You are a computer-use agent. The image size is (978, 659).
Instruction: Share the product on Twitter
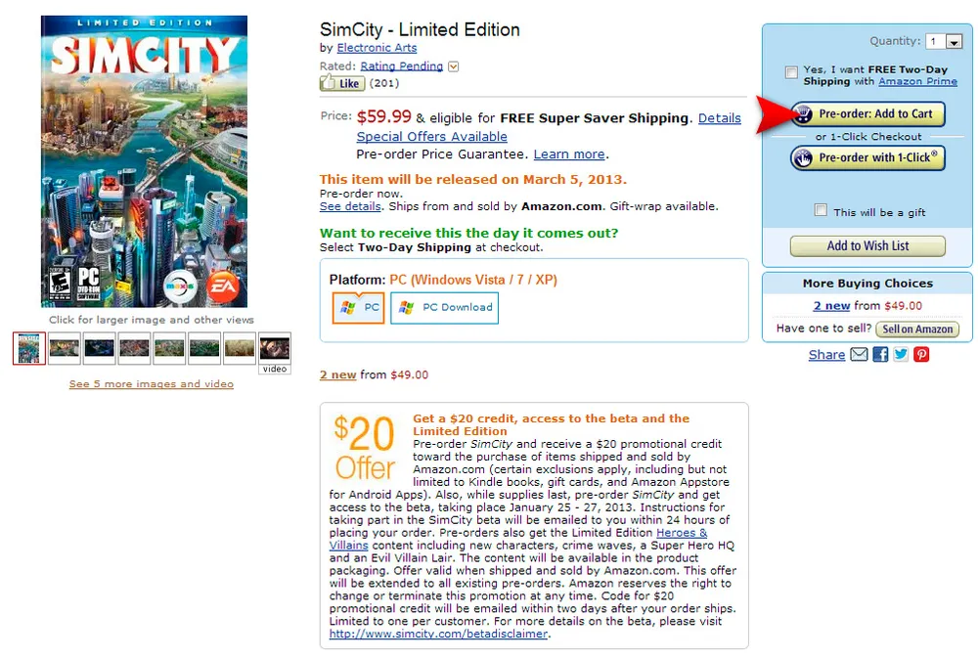click(x=901, y=355)
